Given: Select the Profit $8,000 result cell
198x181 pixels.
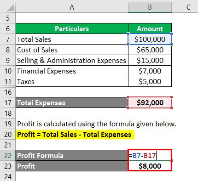Looking at the screenshot, I should (150, 166).
